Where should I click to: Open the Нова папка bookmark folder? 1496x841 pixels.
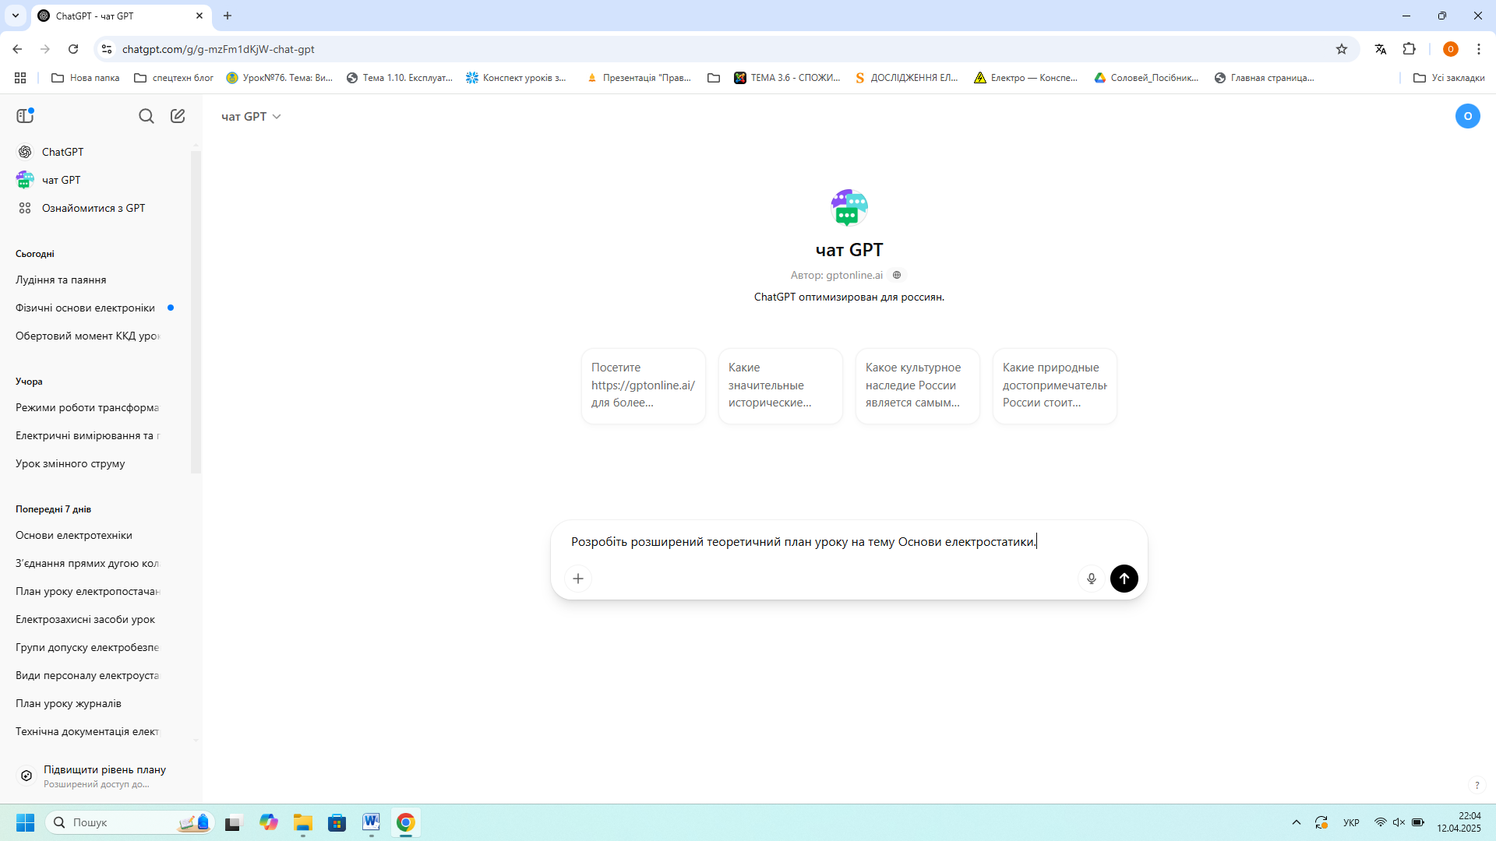86,78
